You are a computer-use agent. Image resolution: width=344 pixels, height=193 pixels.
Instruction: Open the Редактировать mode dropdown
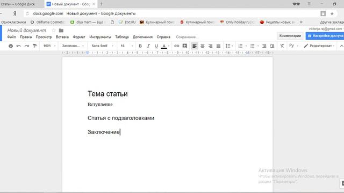[x=319, y=46]
